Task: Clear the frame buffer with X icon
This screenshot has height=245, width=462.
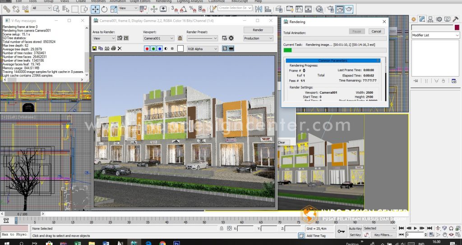Action: [120, 49]
